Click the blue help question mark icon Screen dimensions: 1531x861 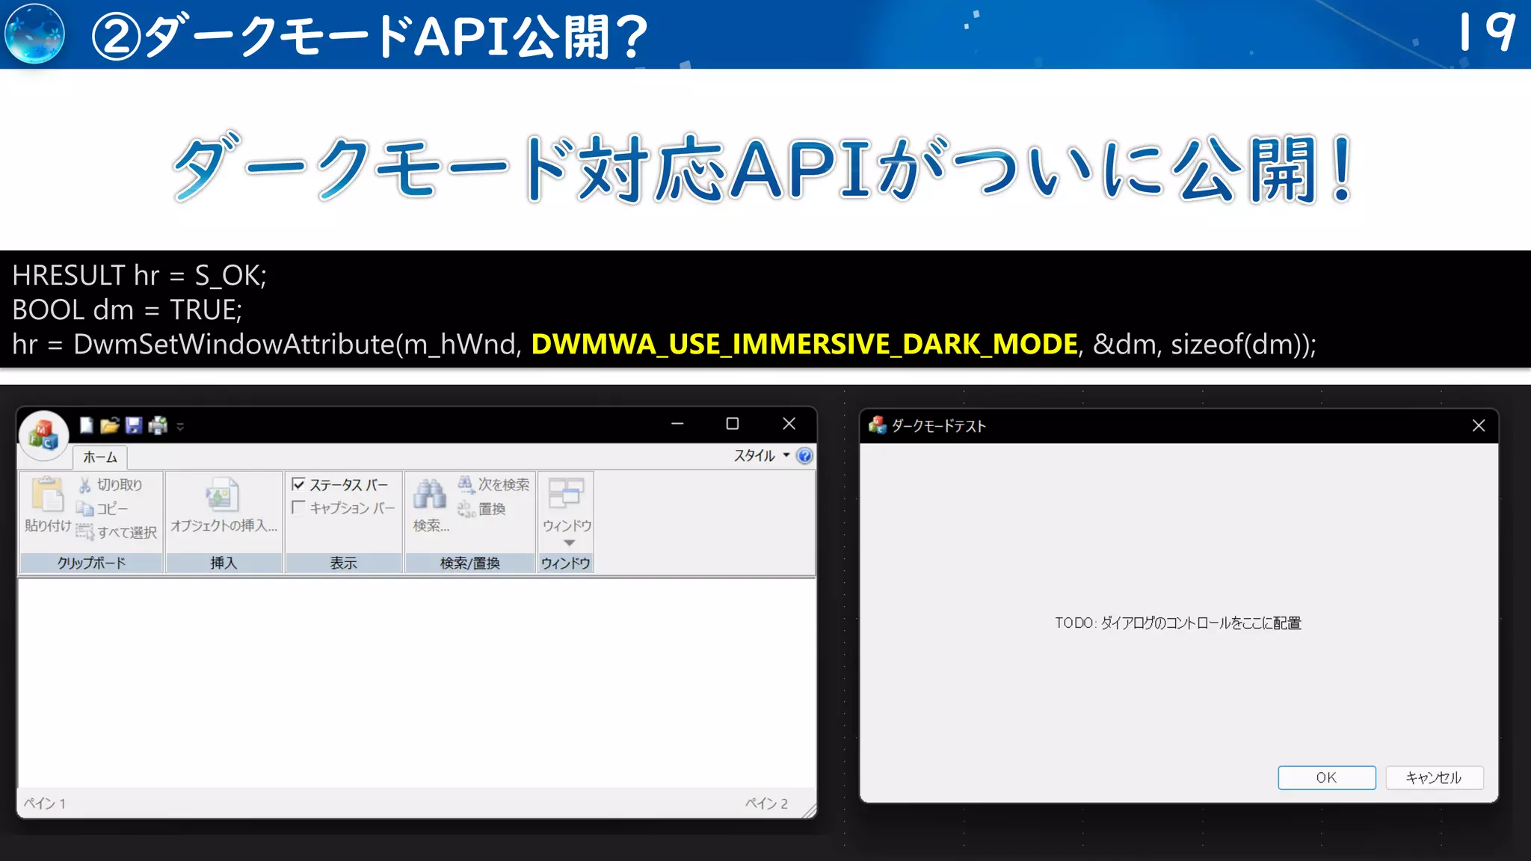(804, 456)
